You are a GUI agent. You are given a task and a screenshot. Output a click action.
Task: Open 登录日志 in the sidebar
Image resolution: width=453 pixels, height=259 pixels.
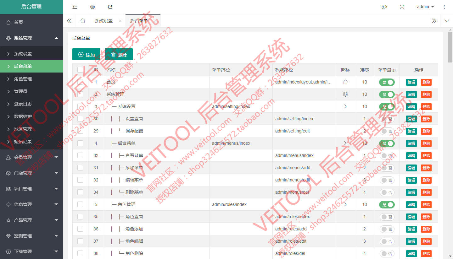[x=31, y=104]
